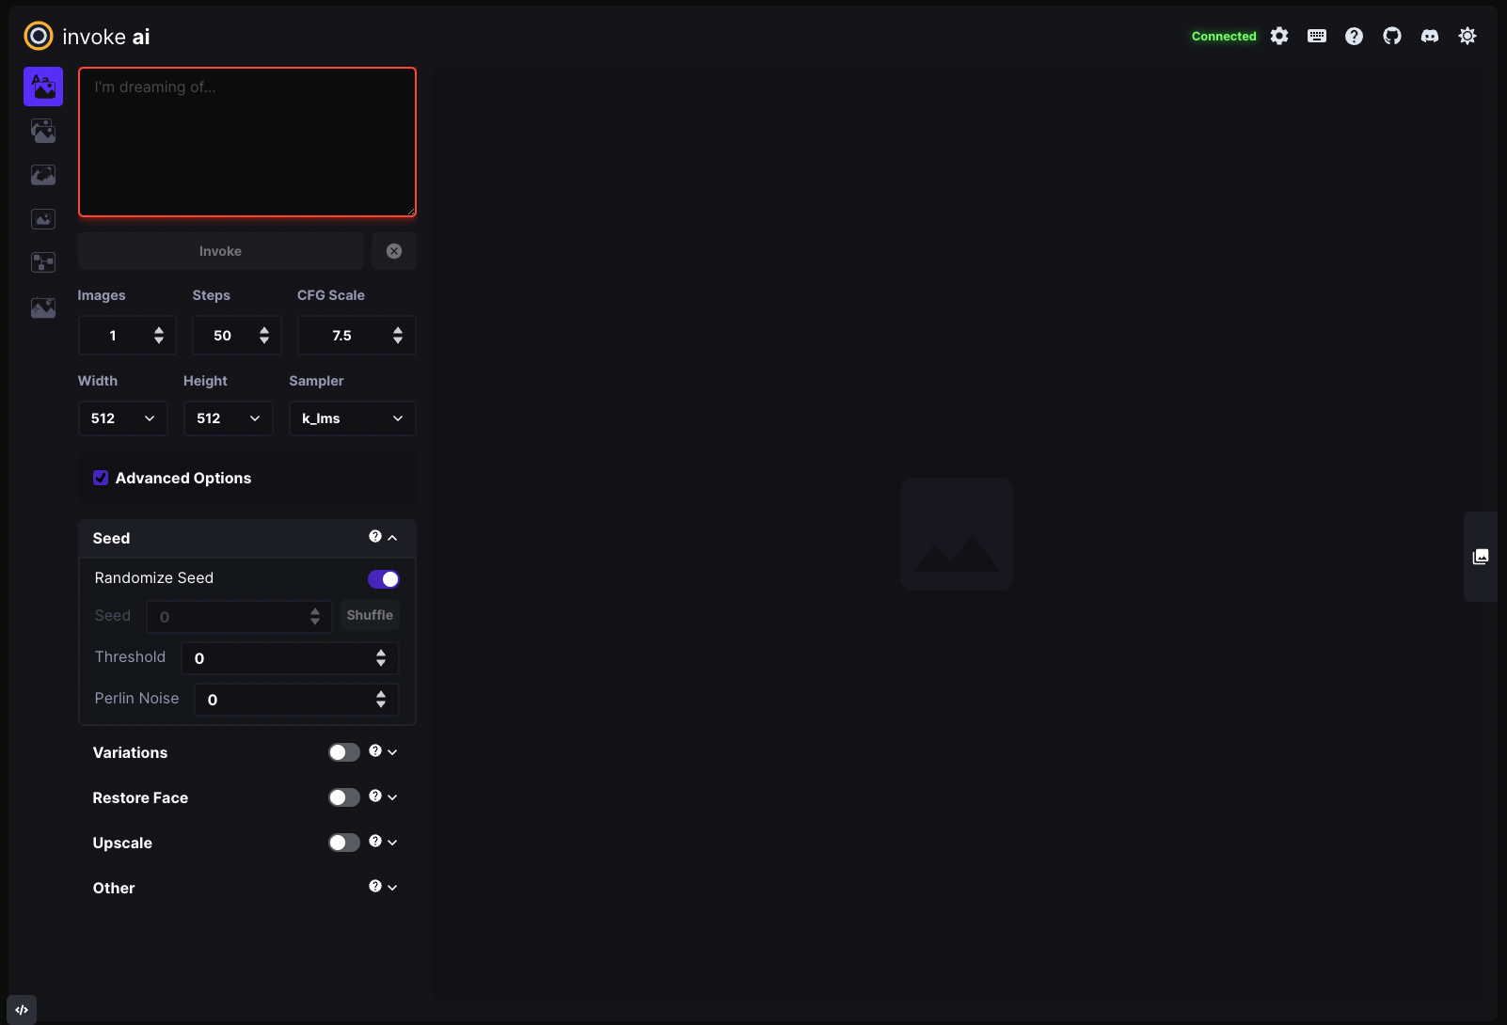Open the Discord link icon
The width and height of the screenshot is (1507, 1025).
pos(1430,36)
